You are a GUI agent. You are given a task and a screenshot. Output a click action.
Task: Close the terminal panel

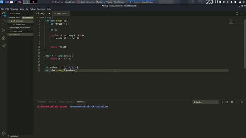point(242,102)
